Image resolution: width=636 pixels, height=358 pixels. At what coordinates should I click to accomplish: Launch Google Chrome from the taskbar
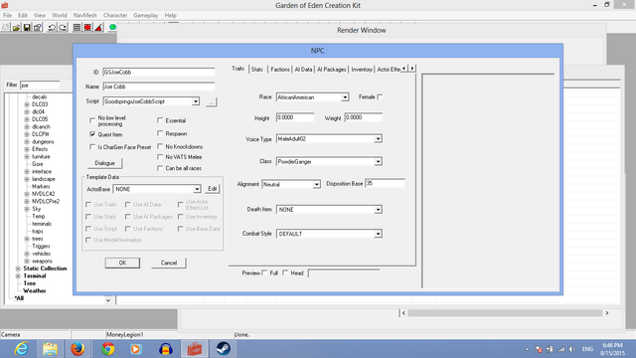click(108, 349)
